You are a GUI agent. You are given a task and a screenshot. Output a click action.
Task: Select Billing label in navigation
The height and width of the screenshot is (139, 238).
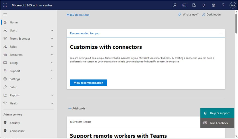click(x=14, y=63)
